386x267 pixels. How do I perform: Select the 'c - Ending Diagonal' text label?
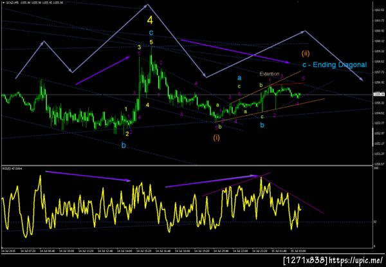point(335,65)
